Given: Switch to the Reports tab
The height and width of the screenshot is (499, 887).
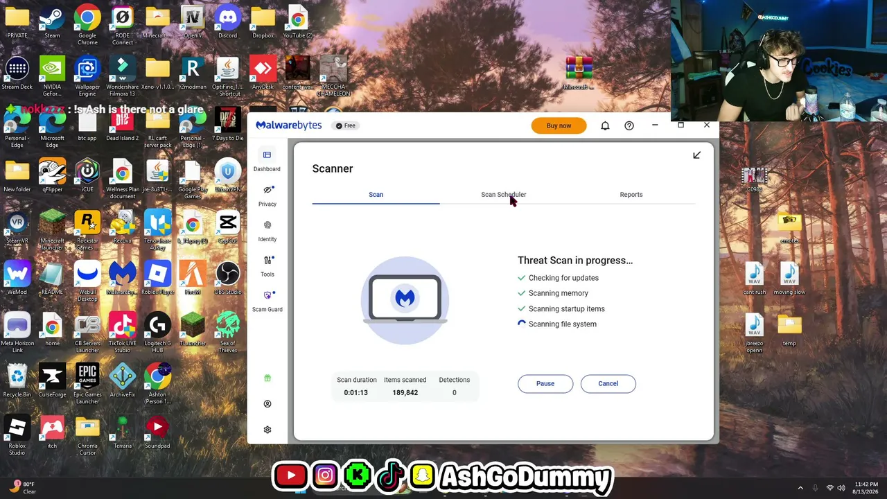Looking at the screenshot, I should pyautogui.click(x=631, y=195).
